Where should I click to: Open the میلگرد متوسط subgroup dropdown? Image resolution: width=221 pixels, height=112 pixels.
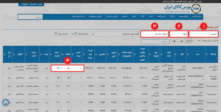pos(154,34)
